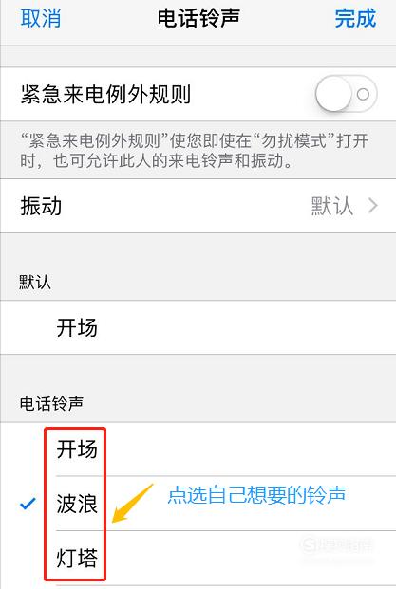This screenshot has width=396, height=589.
Task: Click the yellow arrow annotation
Action: tap(133, 504)
